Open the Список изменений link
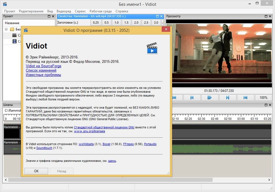 41,70
